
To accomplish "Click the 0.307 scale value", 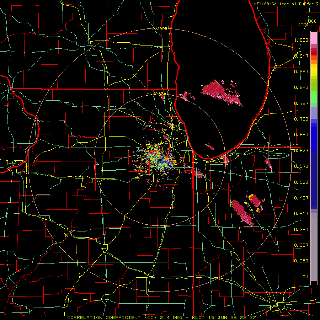I will coord(301,245).
